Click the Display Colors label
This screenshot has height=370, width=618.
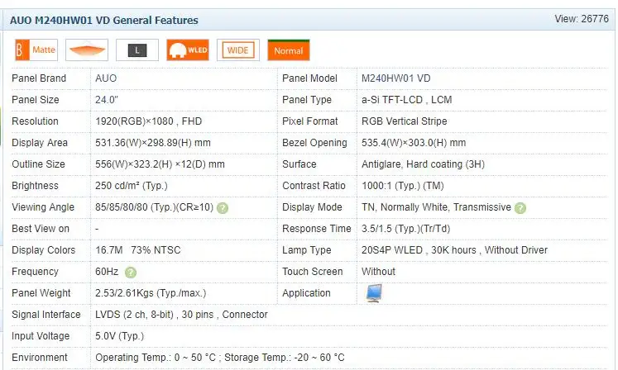[43, 250]
